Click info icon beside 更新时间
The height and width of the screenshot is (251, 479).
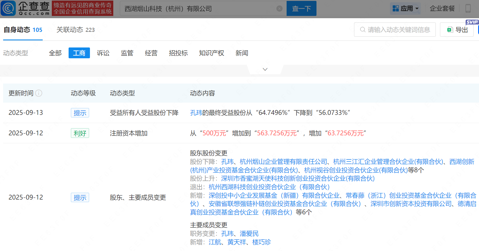click(39, 93)
